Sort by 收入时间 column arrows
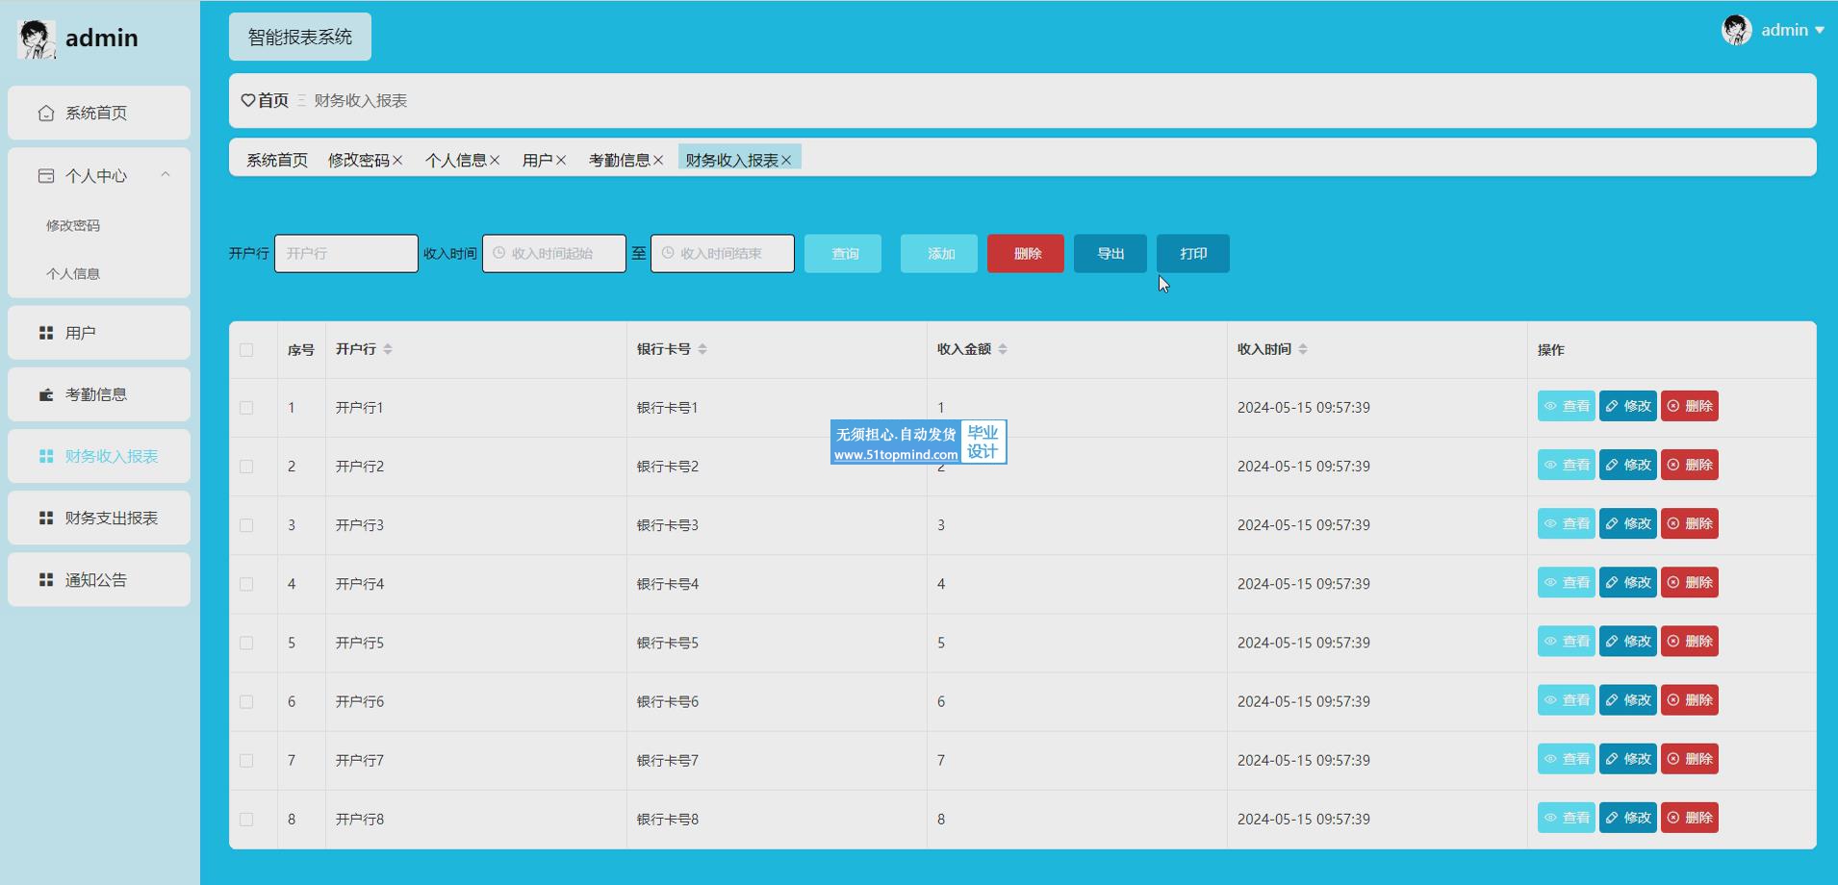This screenshot has width=1838, height=885. click(x=1303, y=349)
